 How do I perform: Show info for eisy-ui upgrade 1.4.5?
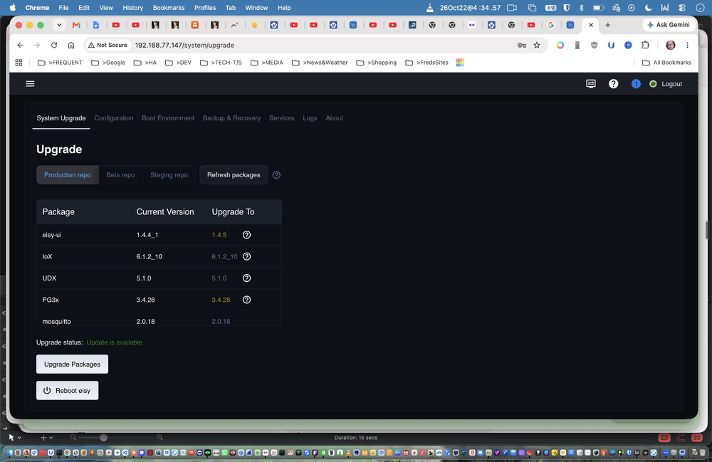(x=246, y=235)
